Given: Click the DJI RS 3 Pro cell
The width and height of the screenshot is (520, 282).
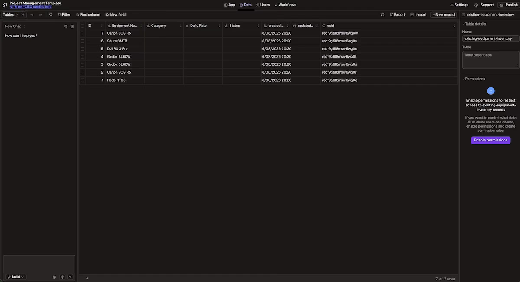Looking at the screenshot, I should [x=125, y=49].
